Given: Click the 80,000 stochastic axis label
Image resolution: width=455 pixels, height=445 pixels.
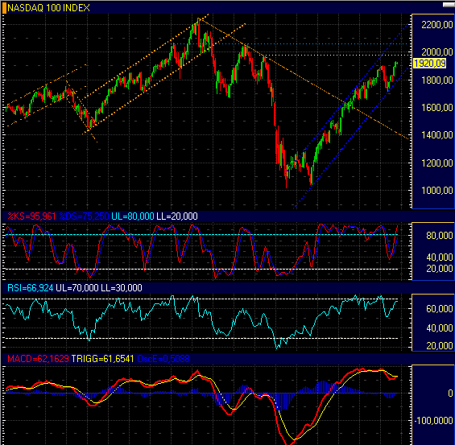Looking at the screenshot, I should pyautogui.click(x=440, y=236).
